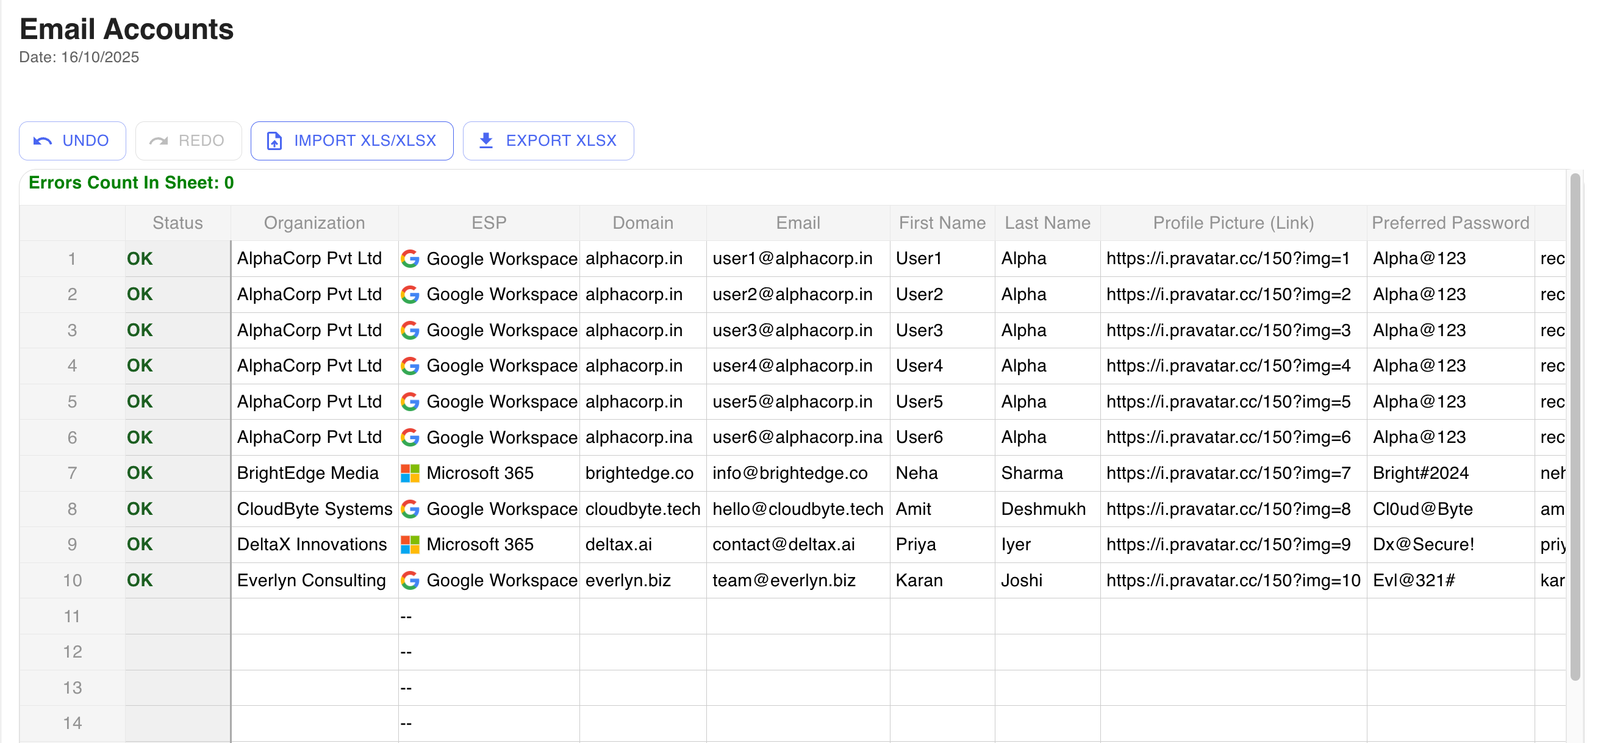Click the export download arrow icon

tap(486, 141)
